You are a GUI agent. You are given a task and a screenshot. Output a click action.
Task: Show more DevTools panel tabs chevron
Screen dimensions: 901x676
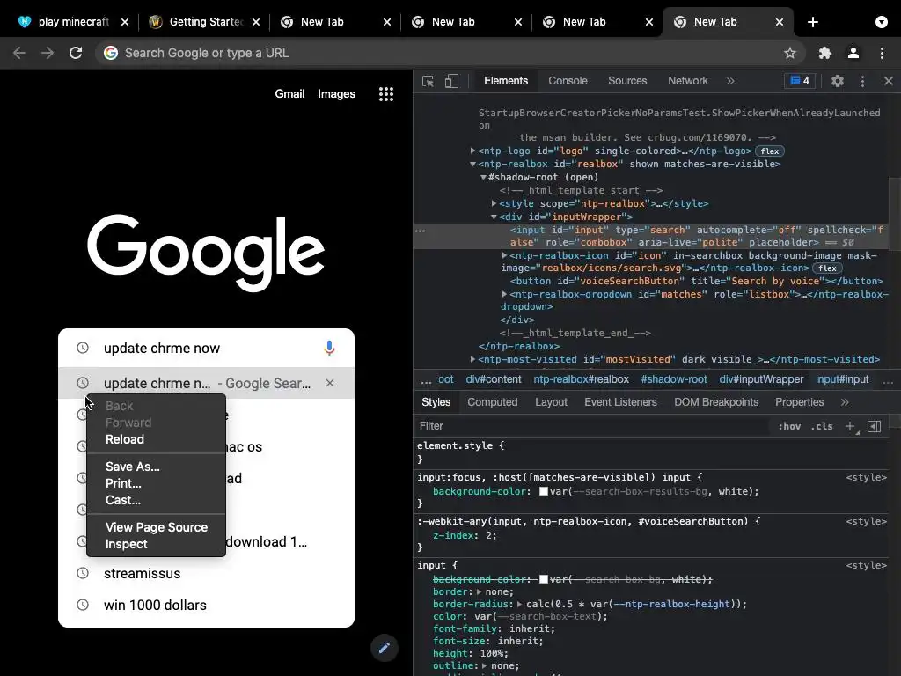coord(730,81)
